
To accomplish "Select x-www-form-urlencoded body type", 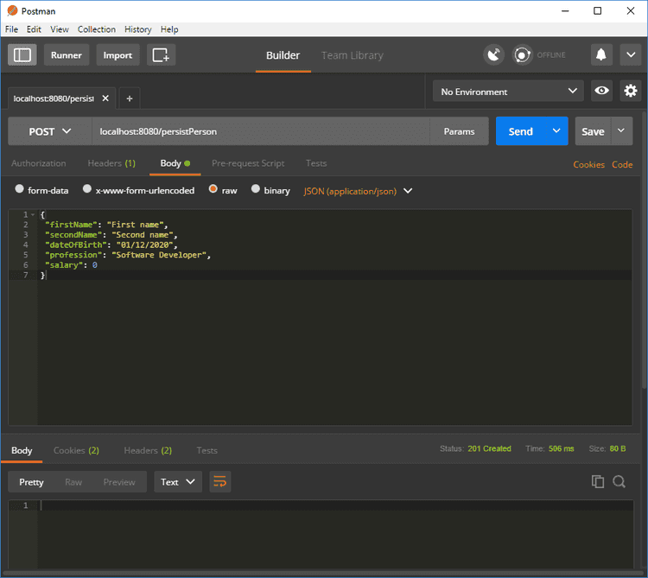I will click(87, 190).
